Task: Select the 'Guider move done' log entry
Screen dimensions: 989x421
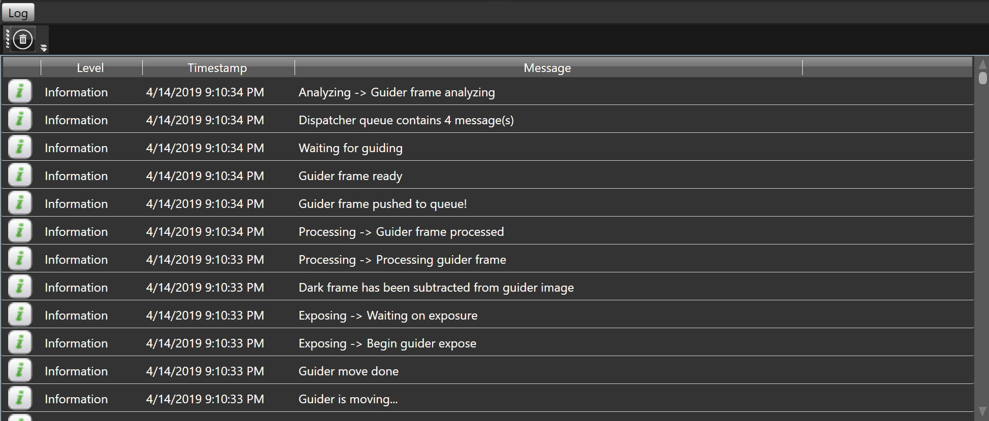Action: [x=487, y=370]
